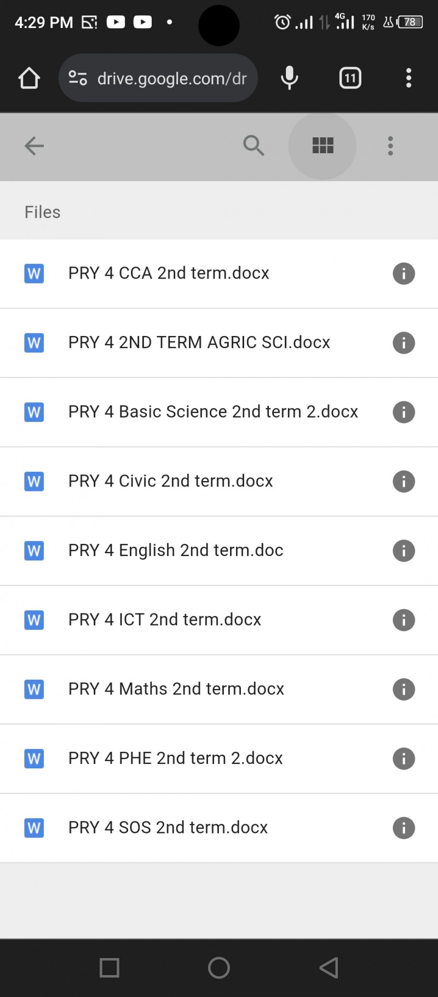
Task: Tap the drive.google.com address bar
Action: [x=172, y=78]
